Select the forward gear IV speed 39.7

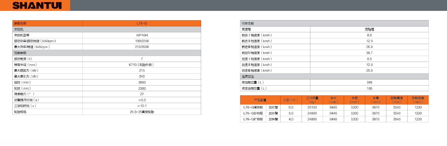370,53
